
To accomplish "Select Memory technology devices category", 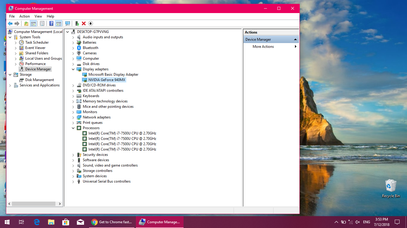I will (105, 101).
